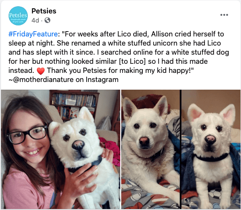Click the plush dog's black collar, right photo

(211, 158)
